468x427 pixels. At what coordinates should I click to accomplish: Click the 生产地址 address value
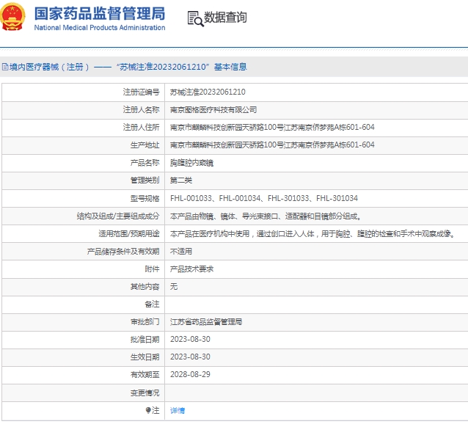click(x=272, y=145)
